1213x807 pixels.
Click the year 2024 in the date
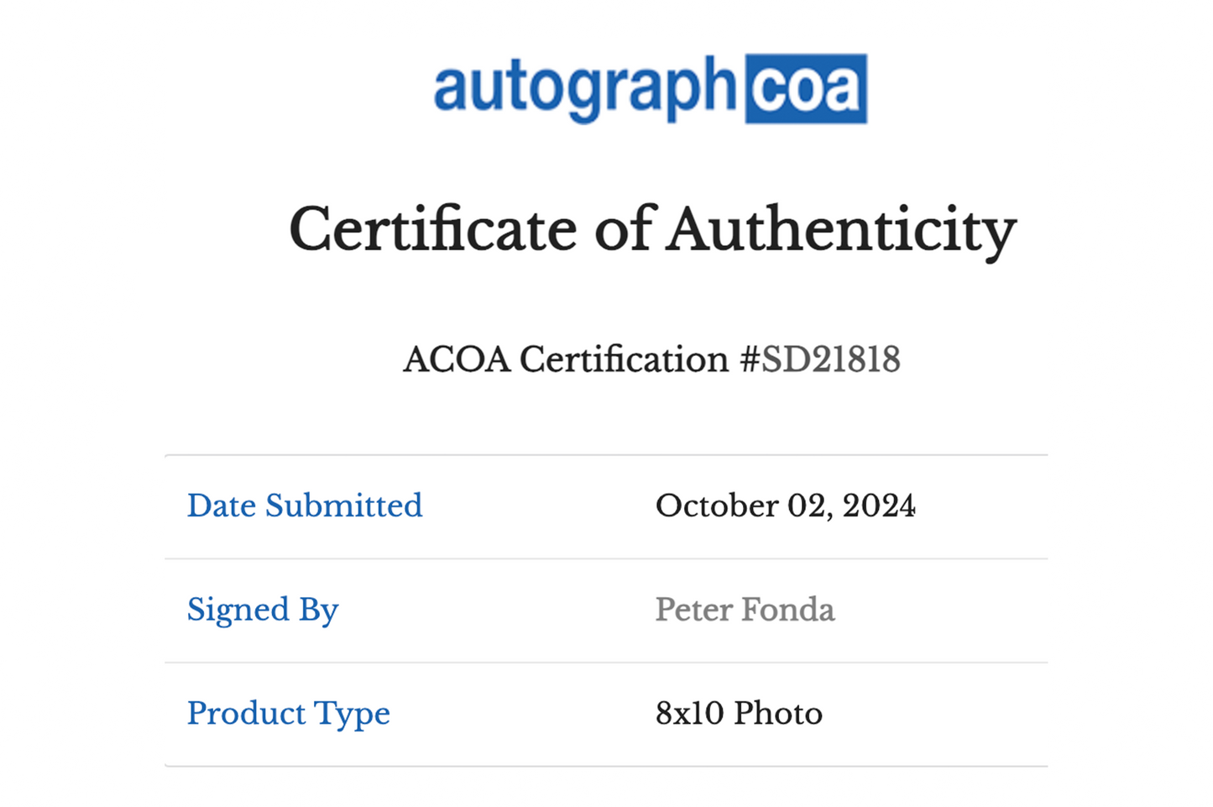coord(878,506)
